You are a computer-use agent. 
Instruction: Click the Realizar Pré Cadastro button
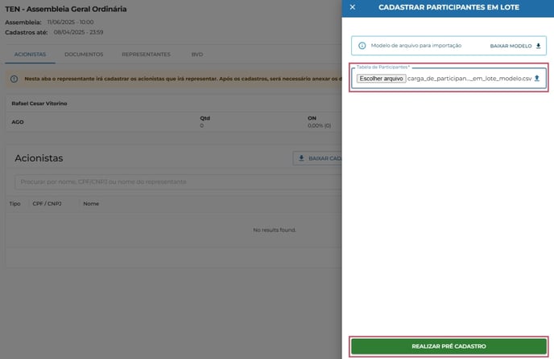(449, 346)
